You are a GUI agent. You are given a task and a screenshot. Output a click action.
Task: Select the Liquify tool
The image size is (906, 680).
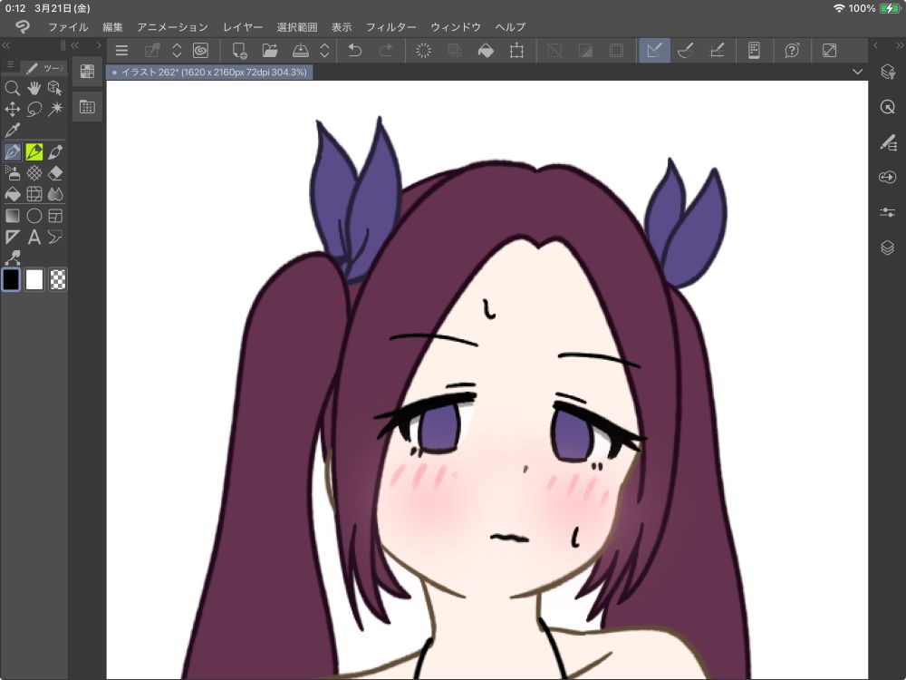coord(34,194)
